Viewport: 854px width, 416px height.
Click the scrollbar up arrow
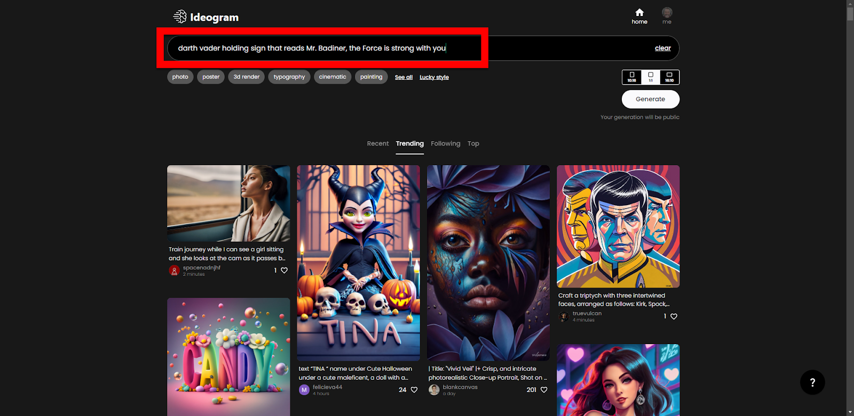tap(850, 3)
